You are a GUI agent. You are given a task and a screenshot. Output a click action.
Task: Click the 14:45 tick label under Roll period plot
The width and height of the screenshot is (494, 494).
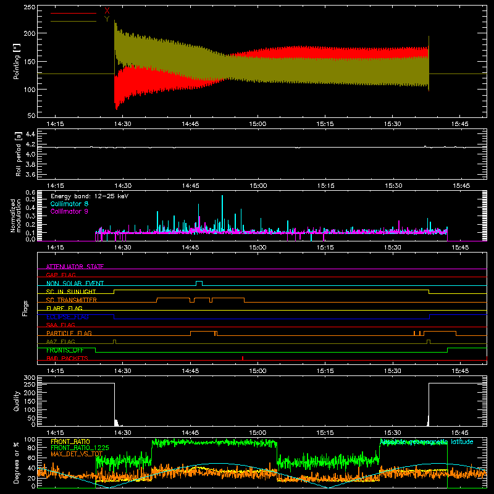190,186
